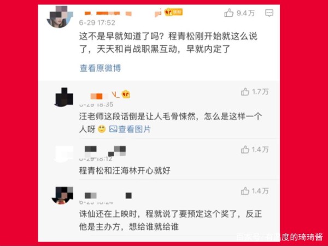Click the third commenter's pixelated username
The width and height of the screenshot is (328, 246).
tap(105, 151)
